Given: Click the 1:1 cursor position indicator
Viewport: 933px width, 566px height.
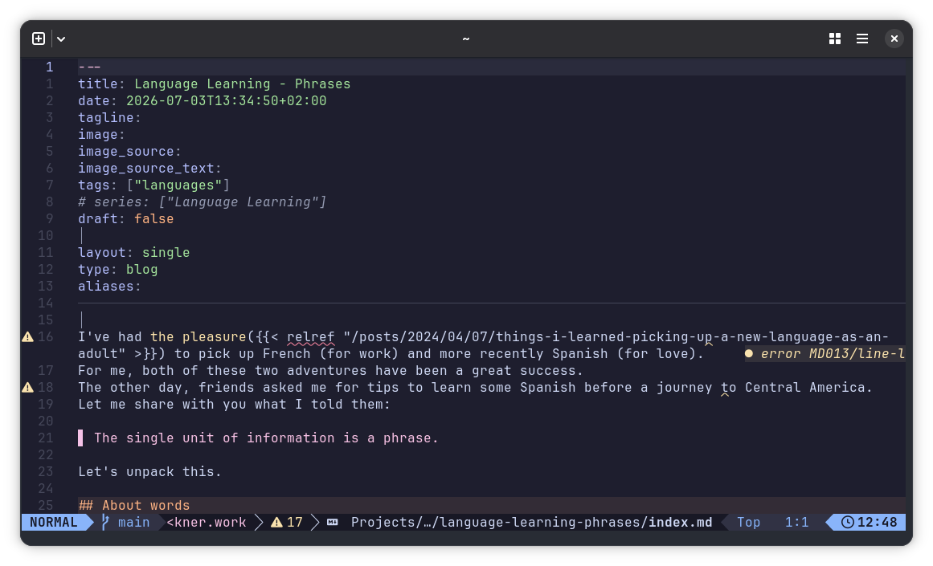Looking at the screenshot, I should [796, 523].
